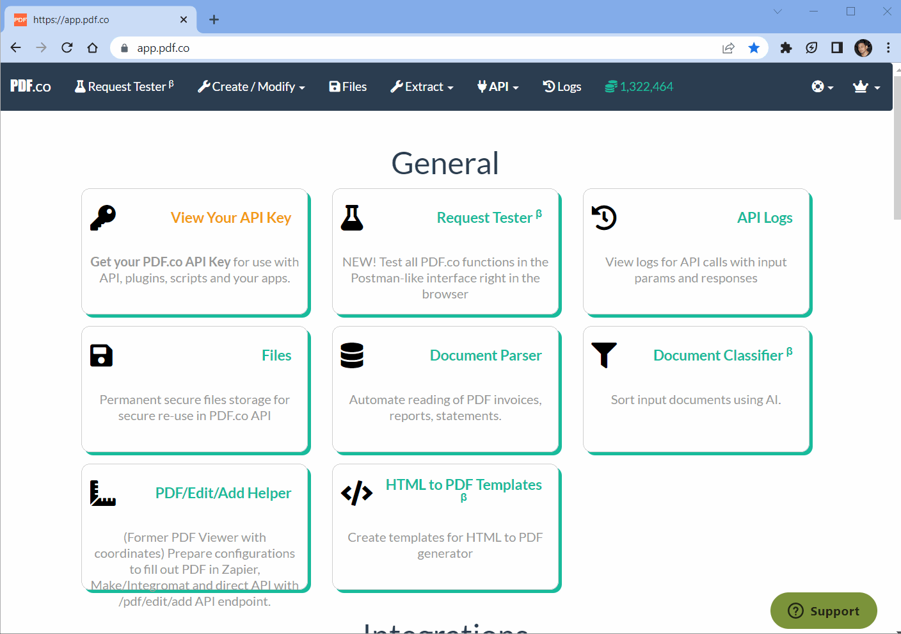Click 'Permanent secure files storage' description
Screen dimensions: 901x634
point(195,407)
